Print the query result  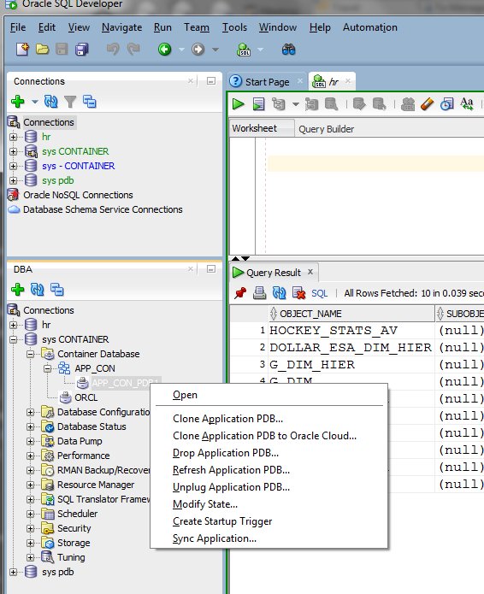259,293
